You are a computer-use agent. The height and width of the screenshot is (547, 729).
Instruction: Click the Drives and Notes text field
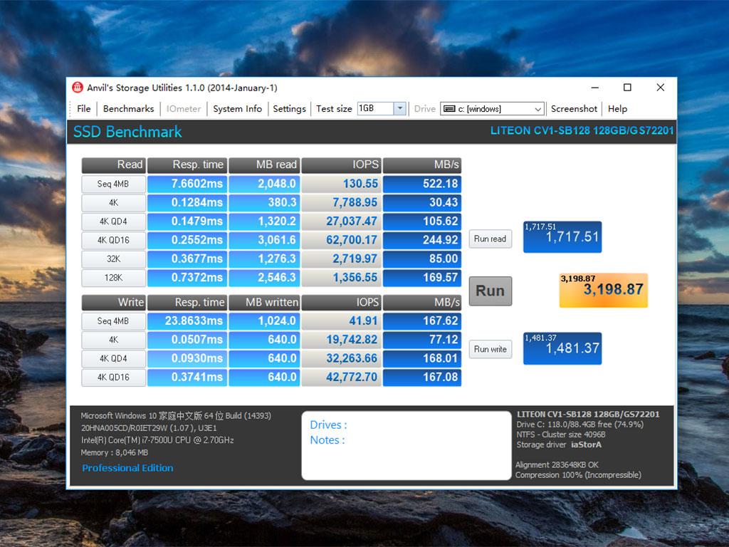tap(407, 446)
